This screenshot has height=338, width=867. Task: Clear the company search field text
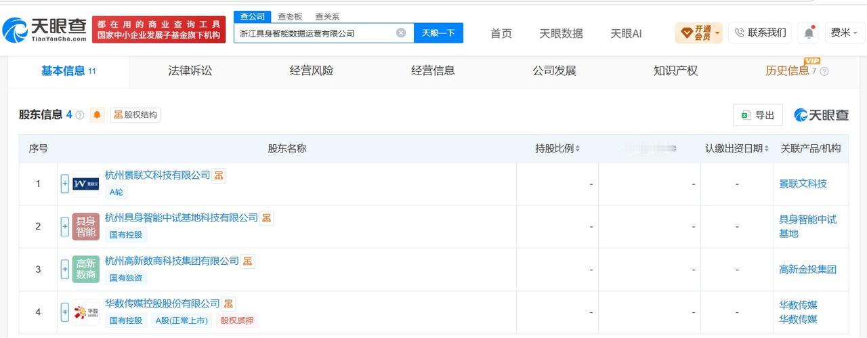401,33
